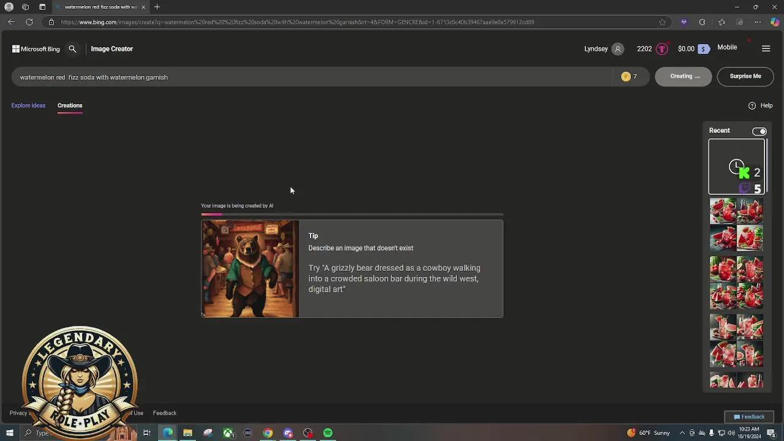784x441 pixels.
Task: Click the cashback dollar tag icon
Action: click(704, 49)
